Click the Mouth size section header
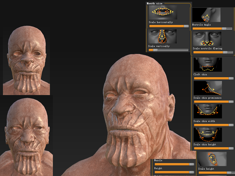Image resolution: width=235 pixels, height=176 pixels. point(155,4)
